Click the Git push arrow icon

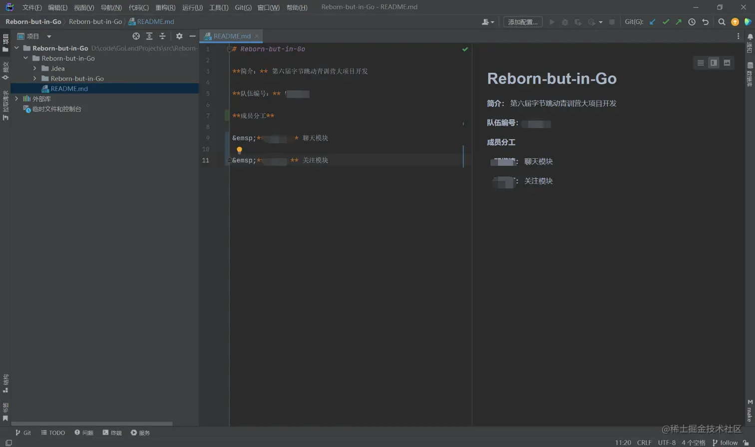[x=679, y=22]
